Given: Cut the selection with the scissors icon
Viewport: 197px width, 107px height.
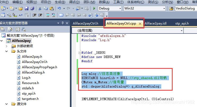Looking at the screenshot, I should pos(40,8).
